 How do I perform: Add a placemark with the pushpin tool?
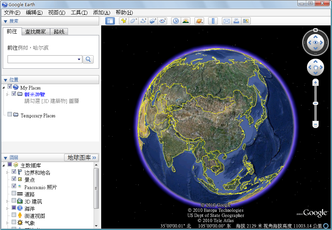coord(123,21)
